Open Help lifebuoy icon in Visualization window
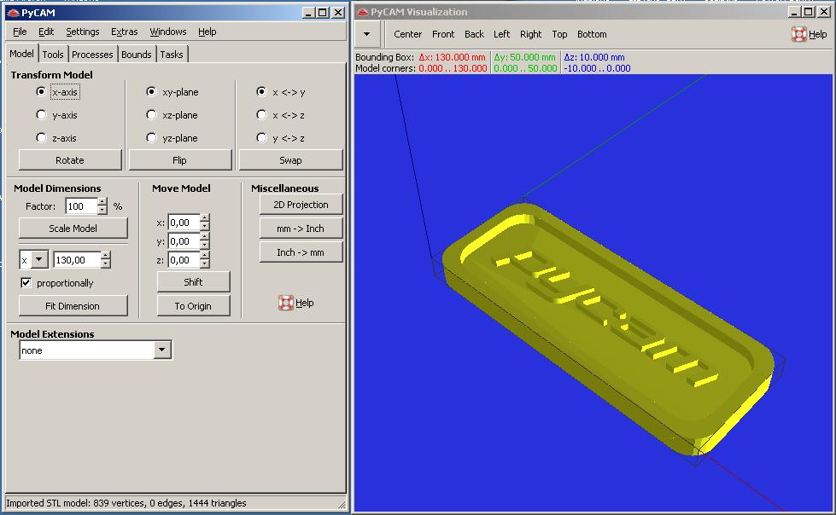The image size is (836, 515). [x=798, y=34]
